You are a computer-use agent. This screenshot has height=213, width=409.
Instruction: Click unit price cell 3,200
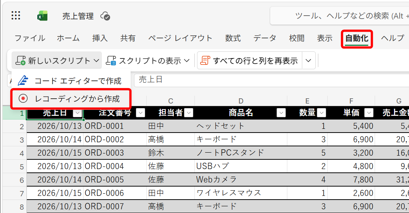point(351,153)
